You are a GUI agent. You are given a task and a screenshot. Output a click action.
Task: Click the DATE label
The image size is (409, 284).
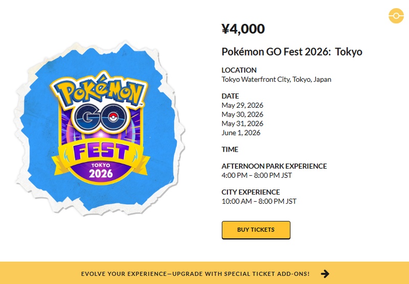click(x=230, y=96)
